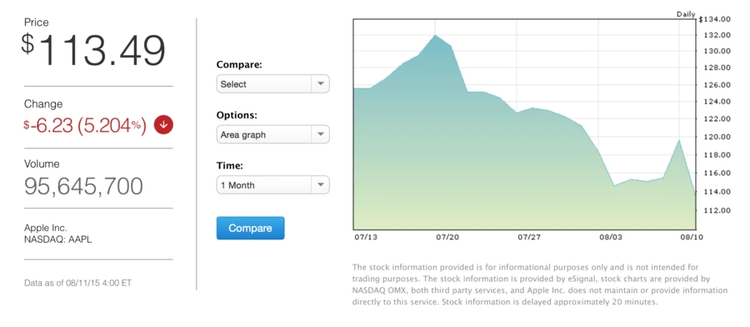This screenshot has height=327, width=750.
Task: Click the NASDAQ: AAPL ticker text
Action: coord(57,239)
